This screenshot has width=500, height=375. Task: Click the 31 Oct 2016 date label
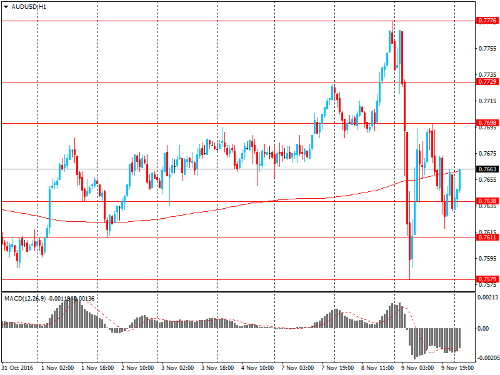(x=17, y=368)
